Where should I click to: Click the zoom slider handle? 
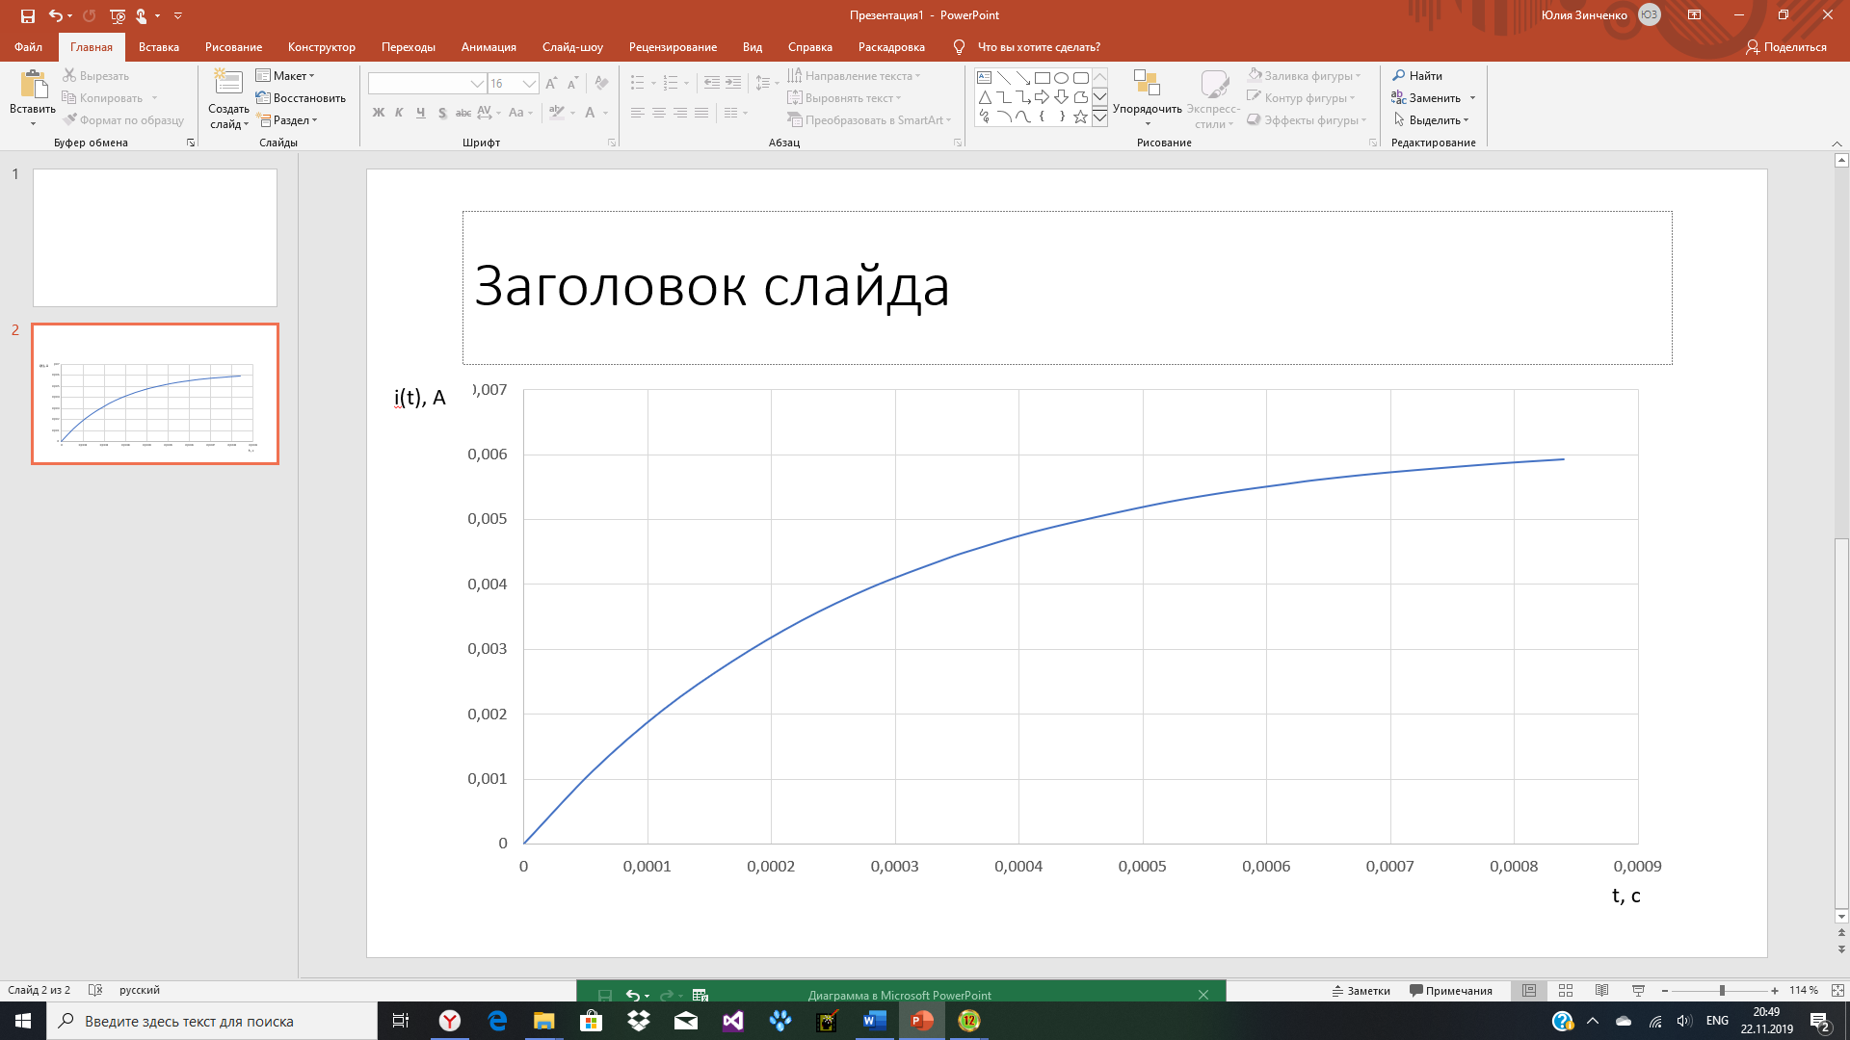click(1722, 990)
